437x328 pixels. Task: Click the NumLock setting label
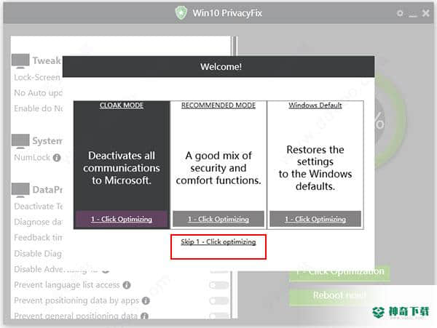32,158
